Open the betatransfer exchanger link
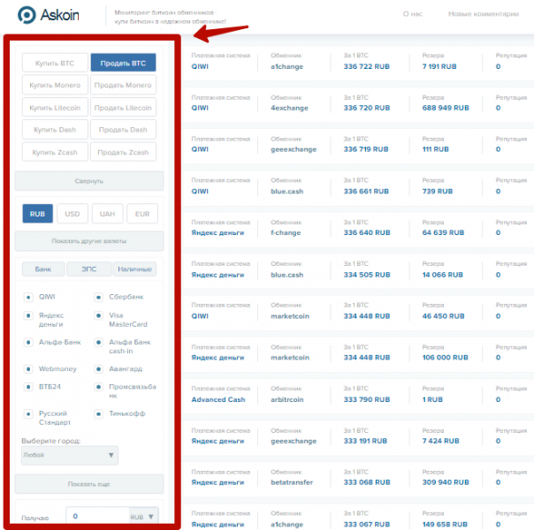 coord(292,482)
